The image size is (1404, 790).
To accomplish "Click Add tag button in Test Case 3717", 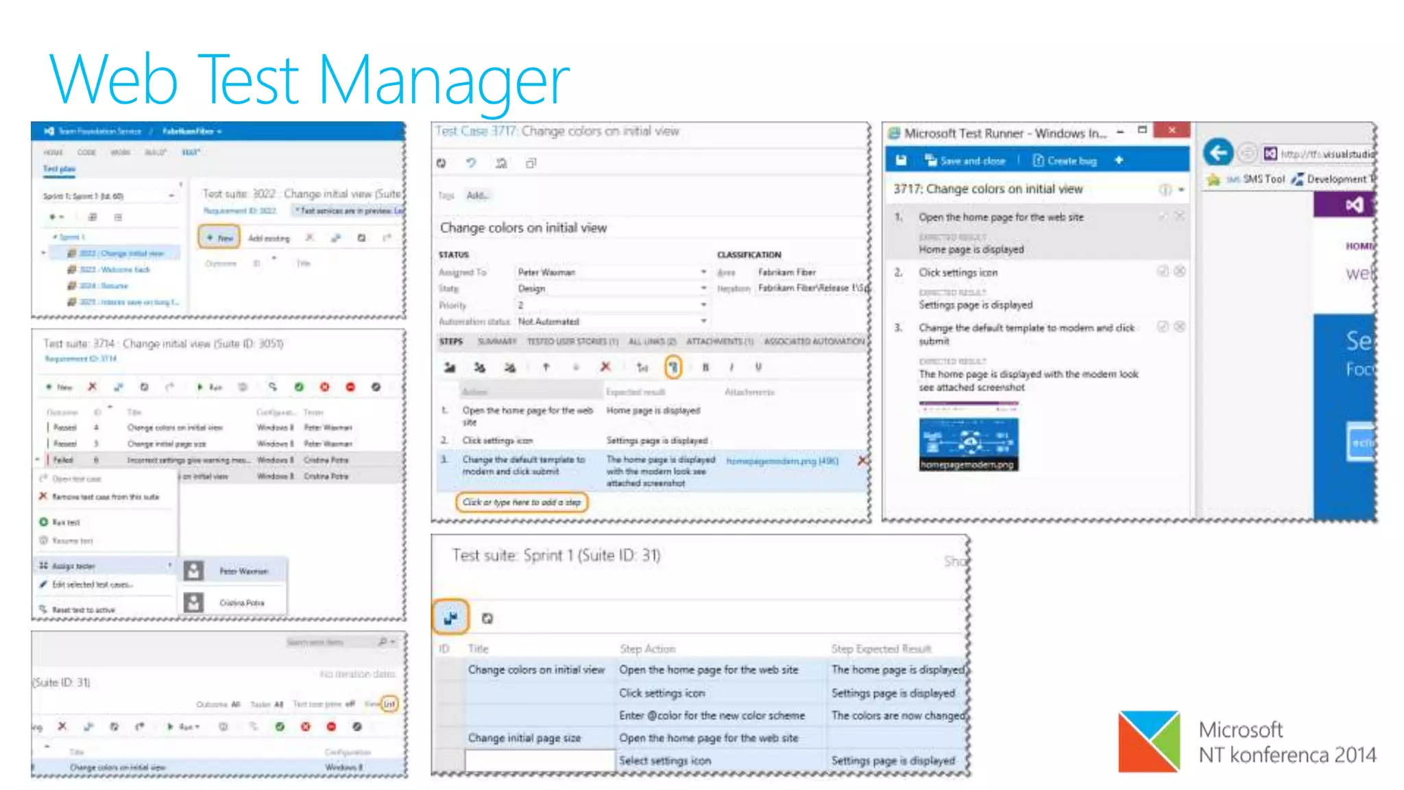I will pyautogui.click(x=477, y=195).
